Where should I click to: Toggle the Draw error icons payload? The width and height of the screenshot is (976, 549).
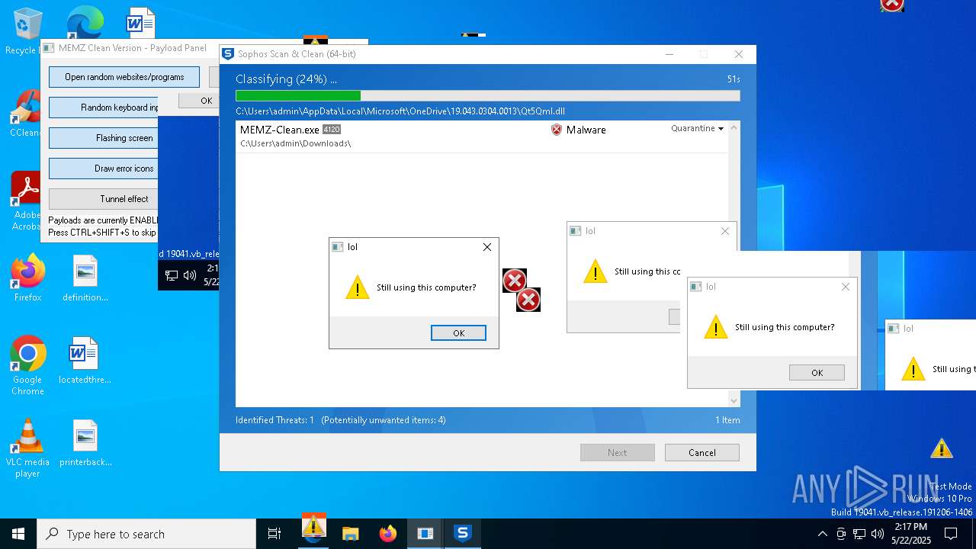click(104, 169)
